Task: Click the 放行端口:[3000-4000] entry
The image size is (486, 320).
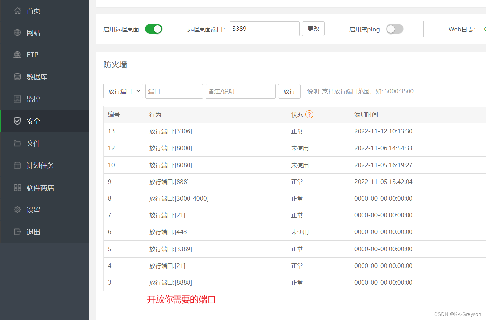Action: pyautogui.click(x=179, y=198)
